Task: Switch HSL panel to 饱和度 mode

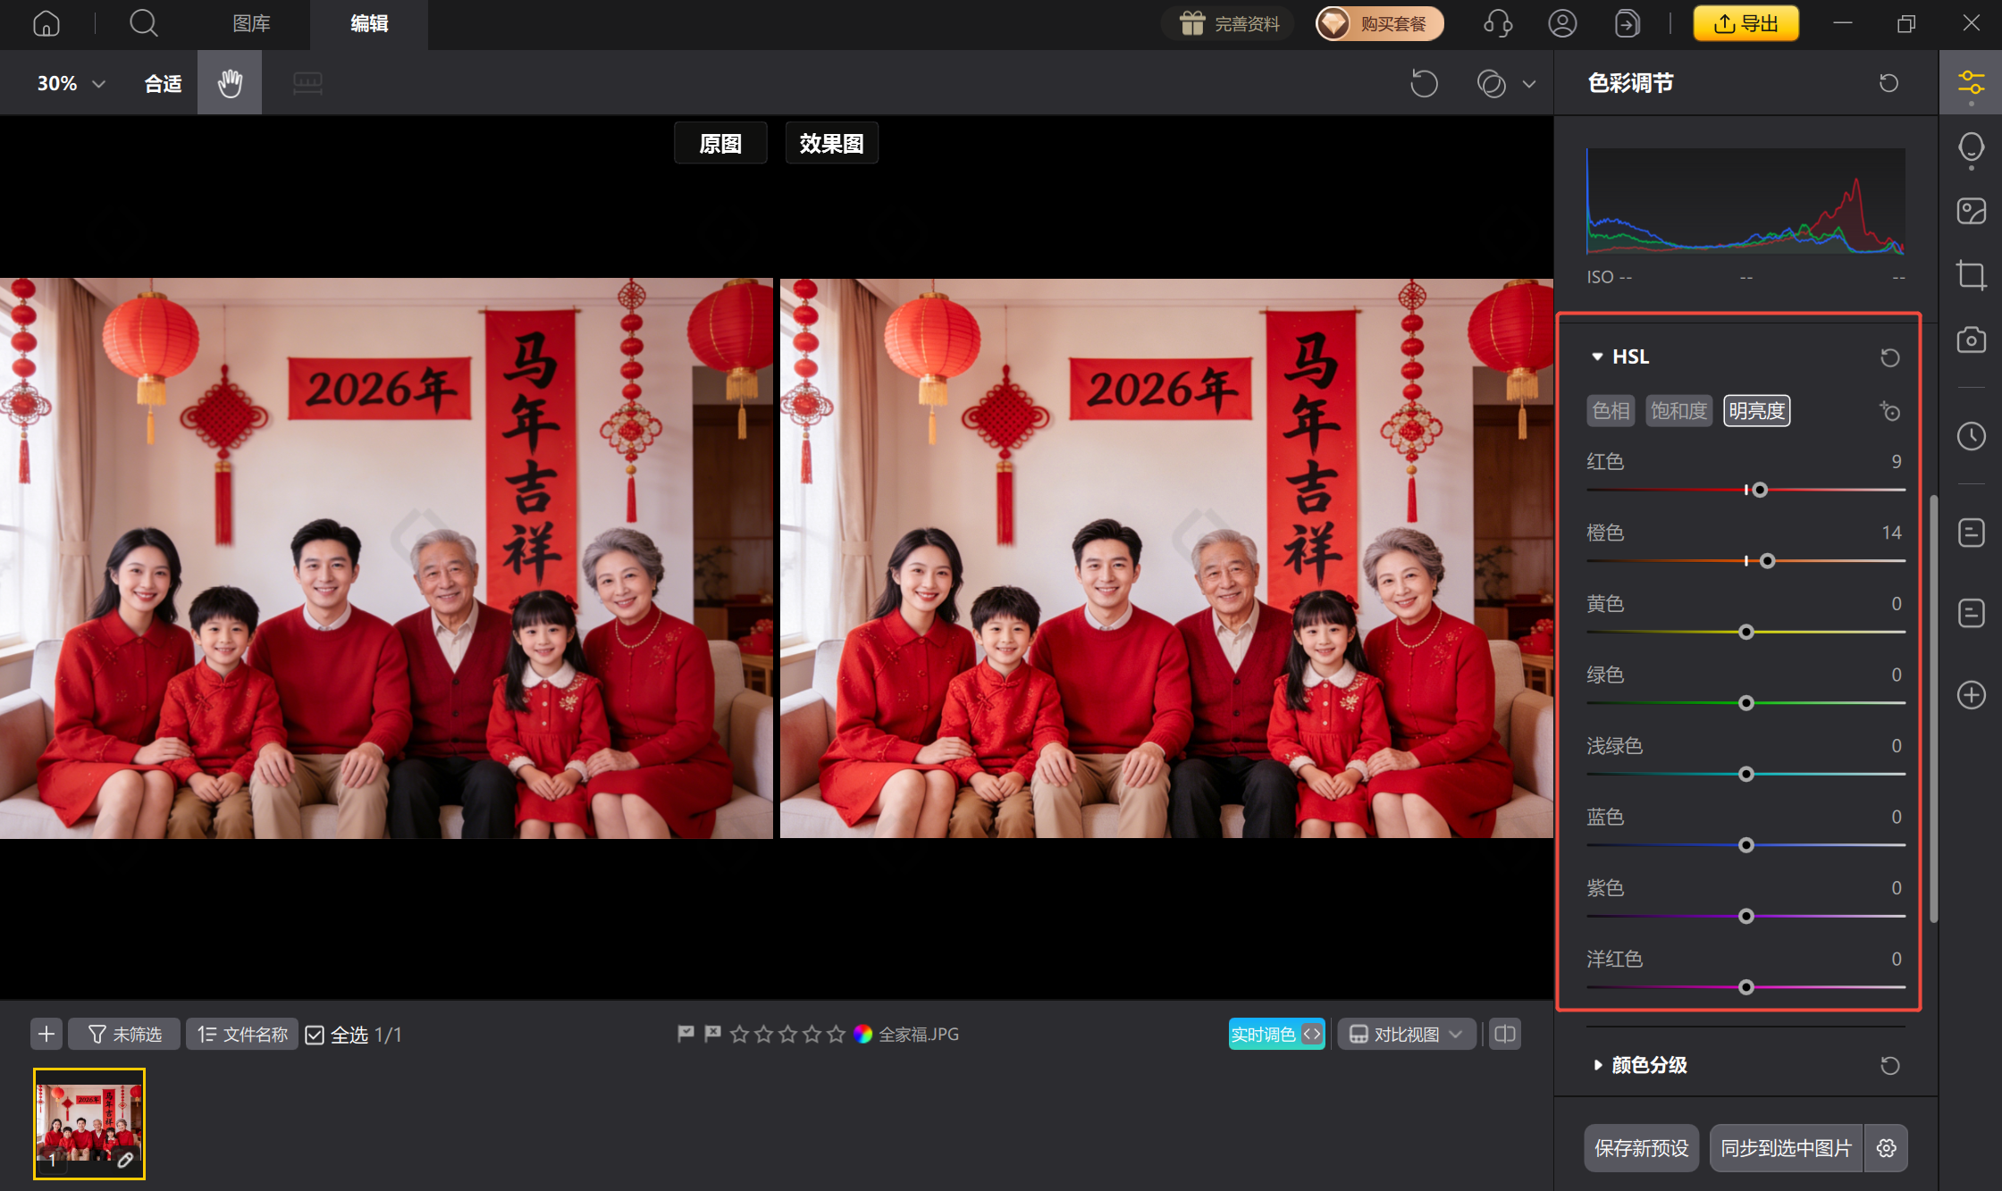Action: point(1678,411)
